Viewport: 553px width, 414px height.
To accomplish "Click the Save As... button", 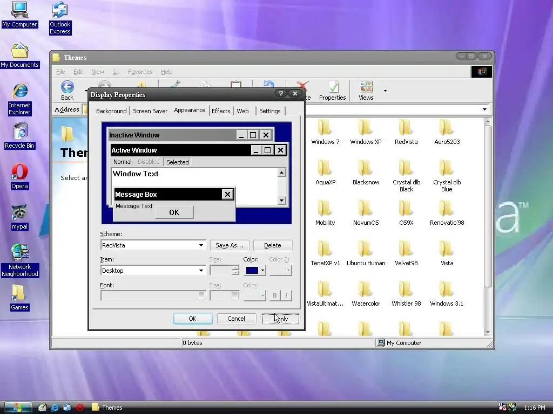I will point(229,245).
